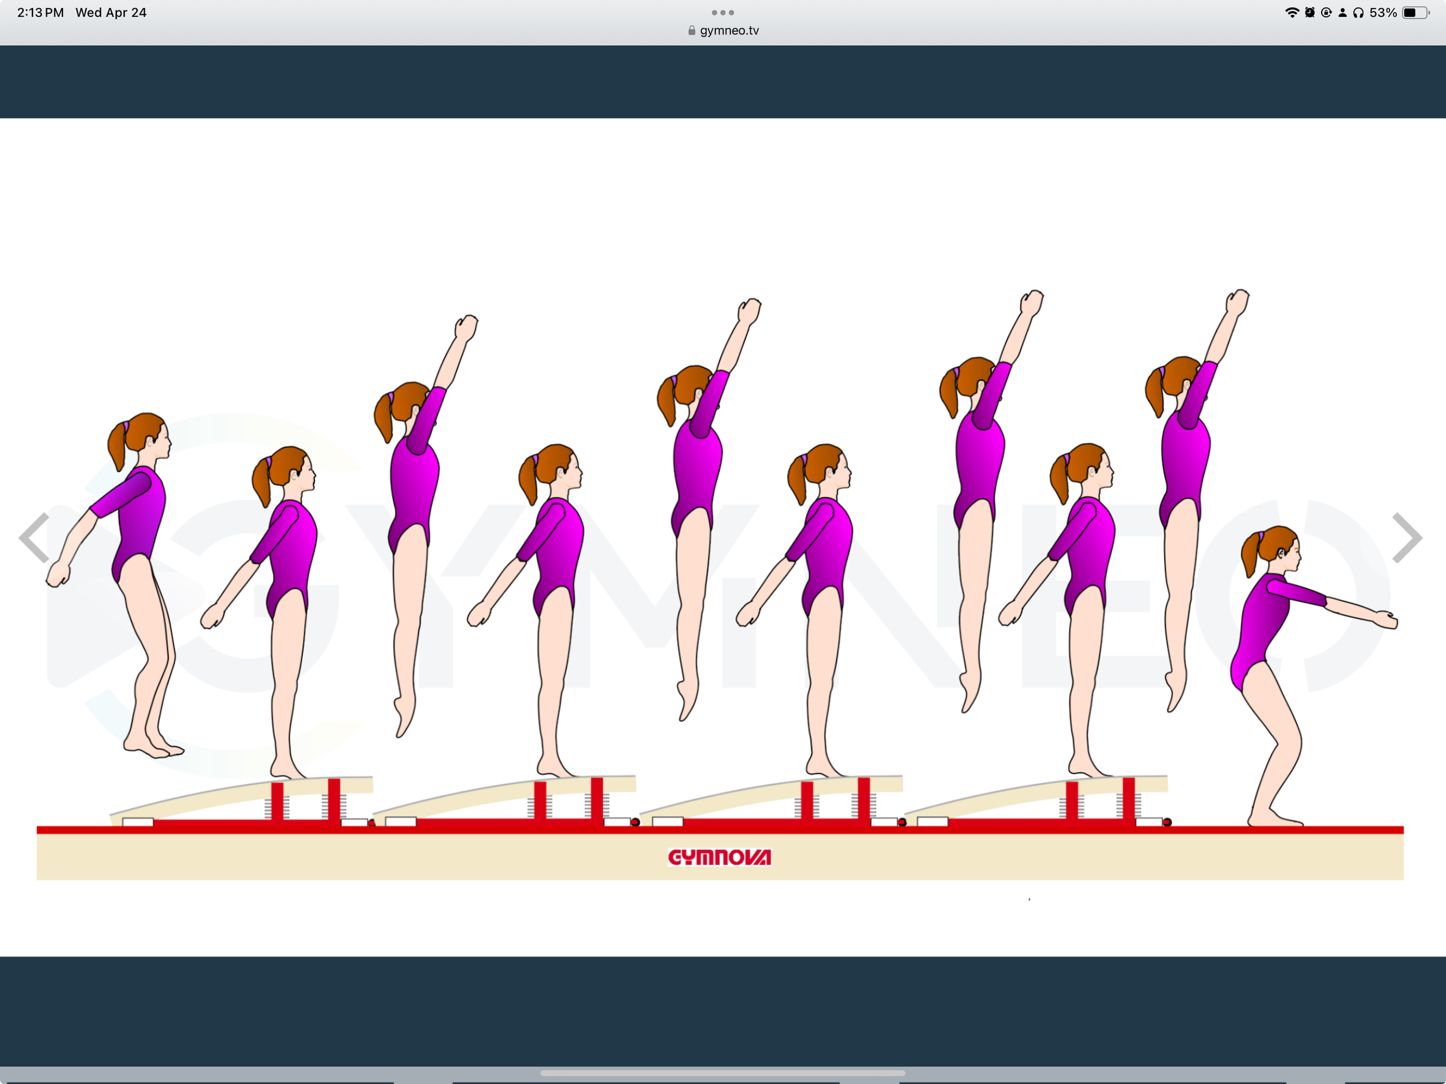1446x1084 pixels.
Task: Toggle Wi-Fi connectivity from status bar
Action: tap(1293, 12)
